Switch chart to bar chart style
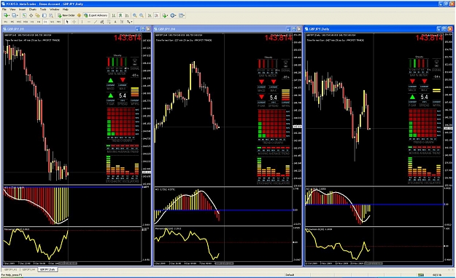The width and height of the screenshot is (456, 278). 114,15
